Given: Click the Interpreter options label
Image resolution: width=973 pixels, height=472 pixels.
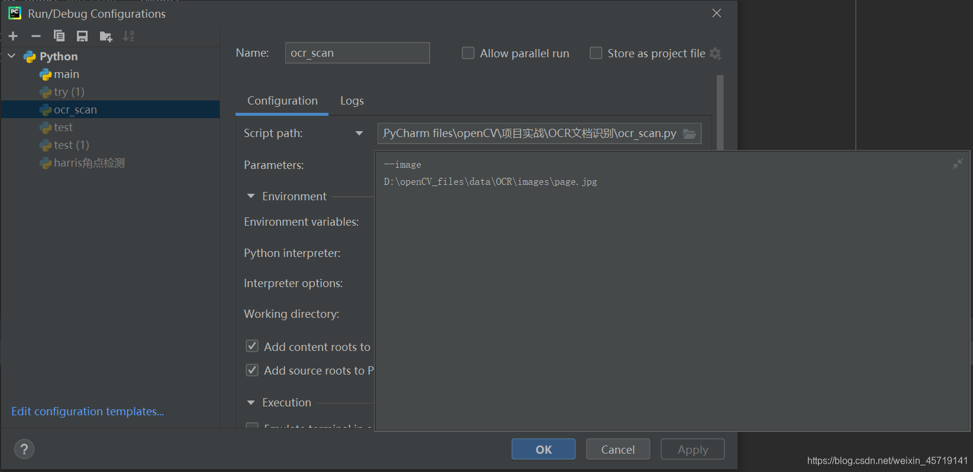Looking at the screenshot, I should coord(293,284).
